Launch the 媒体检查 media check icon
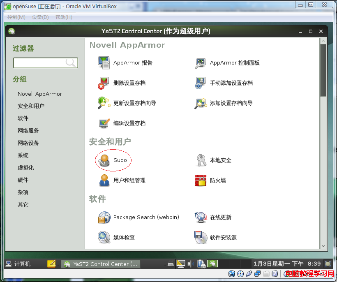This screenshot has width=337, height=282. coord(104,237)
